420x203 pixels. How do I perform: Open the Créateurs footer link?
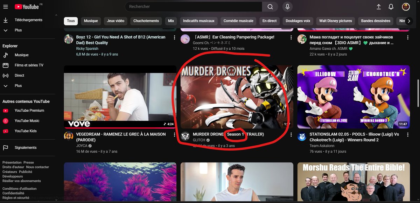point(10,172)
